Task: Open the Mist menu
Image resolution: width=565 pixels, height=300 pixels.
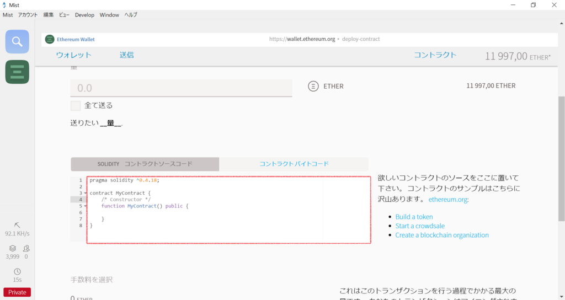Action: (x=8, y=15)
